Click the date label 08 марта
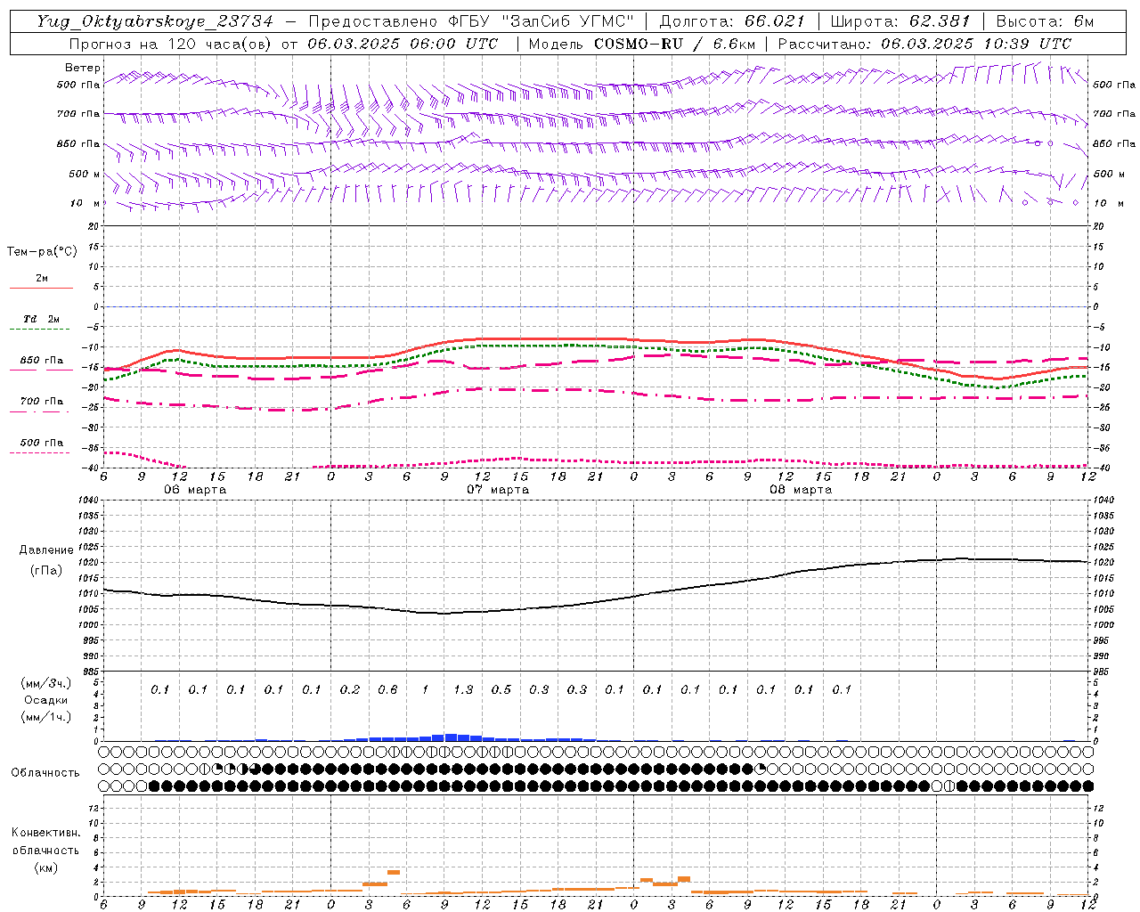Screen dimensions: 1140x912 [x=801, y=490]
